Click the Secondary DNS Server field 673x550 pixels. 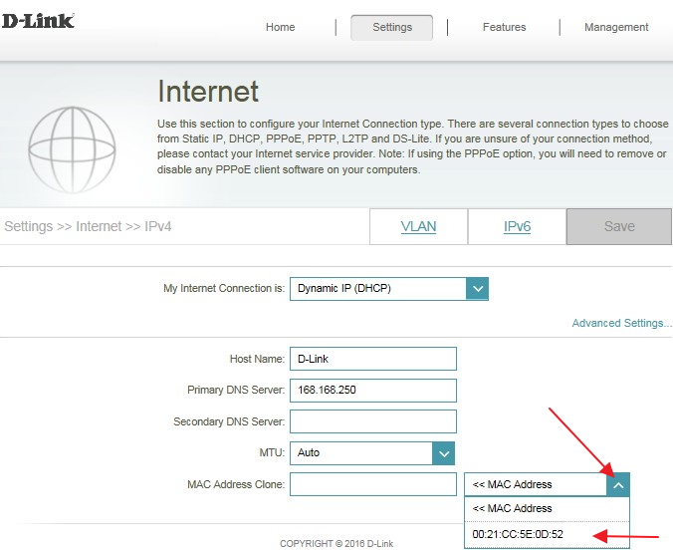[x=372, y=421]
